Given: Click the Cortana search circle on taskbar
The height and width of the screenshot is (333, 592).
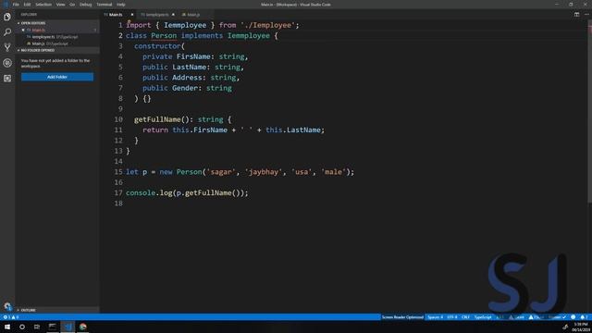Looking at the screenshot, I should 22,327.
